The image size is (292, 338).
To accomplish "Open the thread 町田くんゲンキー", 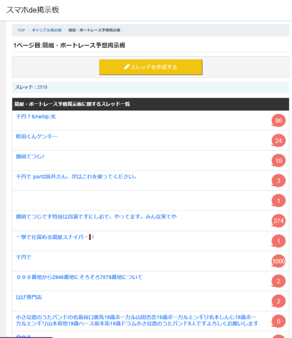I will (37, 137).
